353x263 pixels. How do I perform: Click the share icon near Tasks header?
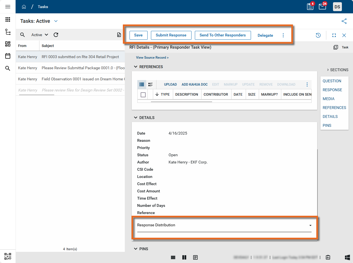pos(344,21)
